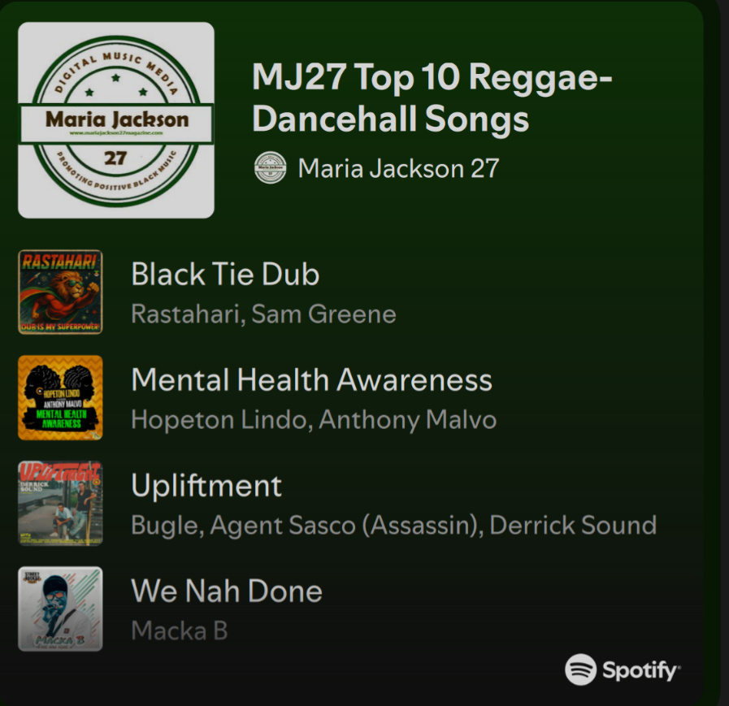Select the Macka B album cover
729x706 pixels.
(60, 609)
